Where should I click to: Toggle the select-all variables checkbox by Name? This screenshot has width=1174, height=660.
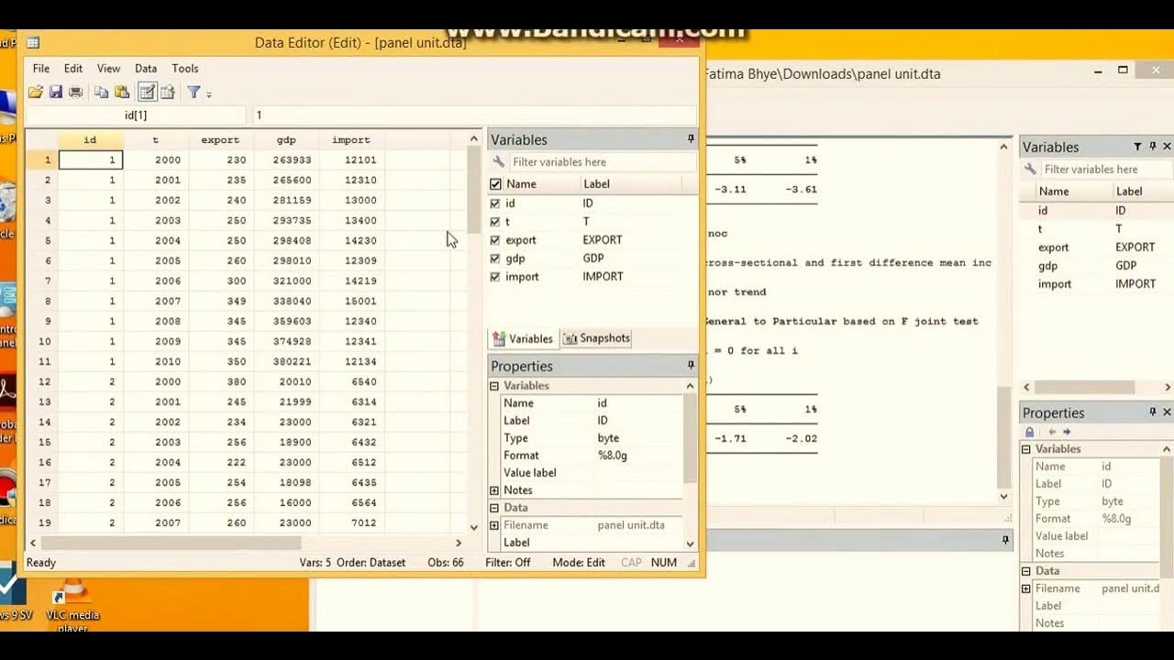click(496, 184)
